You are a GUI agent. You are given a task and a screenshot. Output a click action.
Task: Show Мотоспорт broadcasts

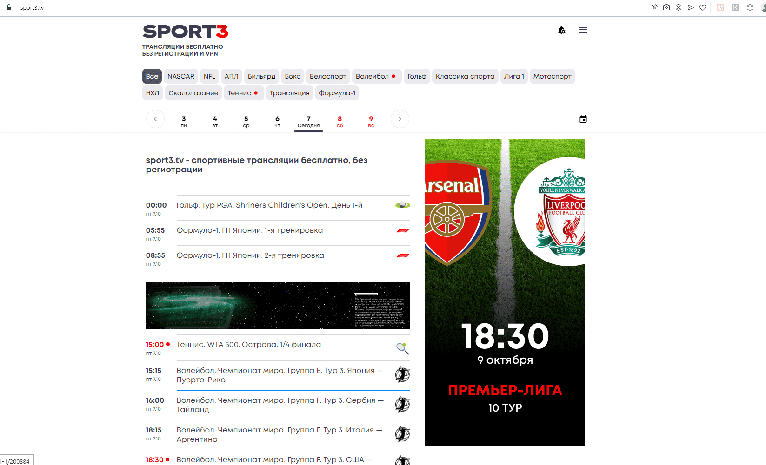553,76
